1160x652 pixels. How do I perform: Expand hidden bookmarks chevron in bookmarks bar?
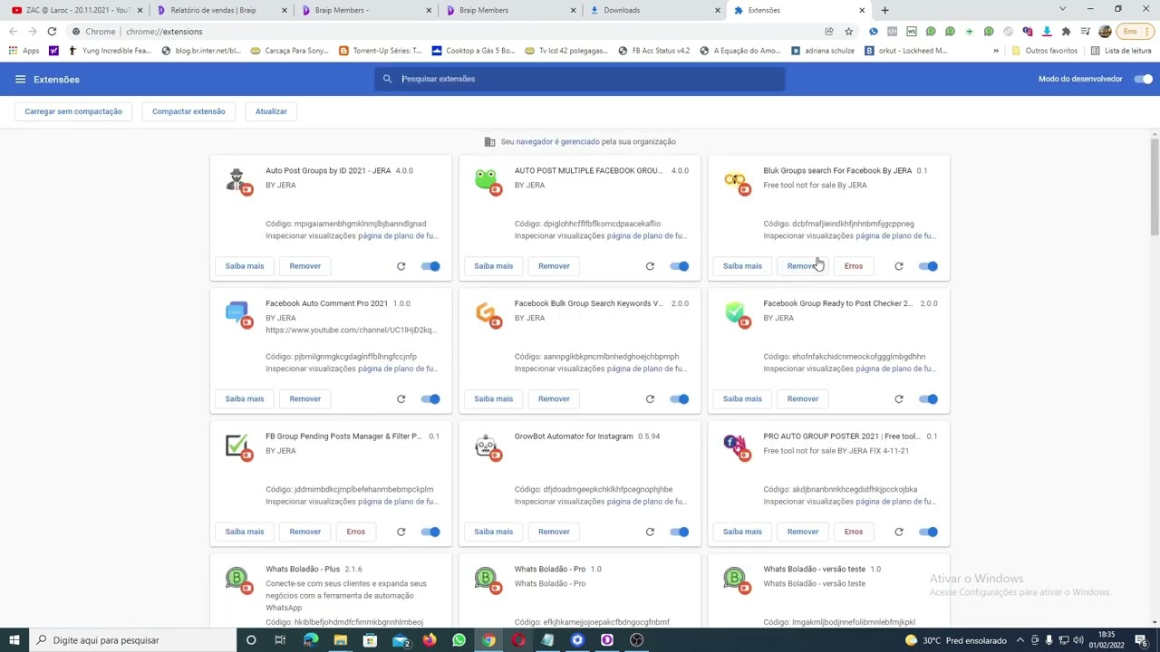point(996,51)
